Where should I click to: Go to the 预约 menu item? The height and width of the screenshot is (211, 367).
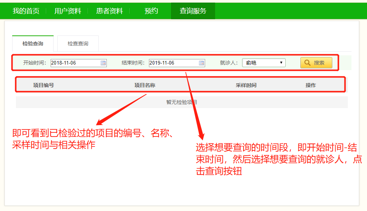[x=151, y=11]
